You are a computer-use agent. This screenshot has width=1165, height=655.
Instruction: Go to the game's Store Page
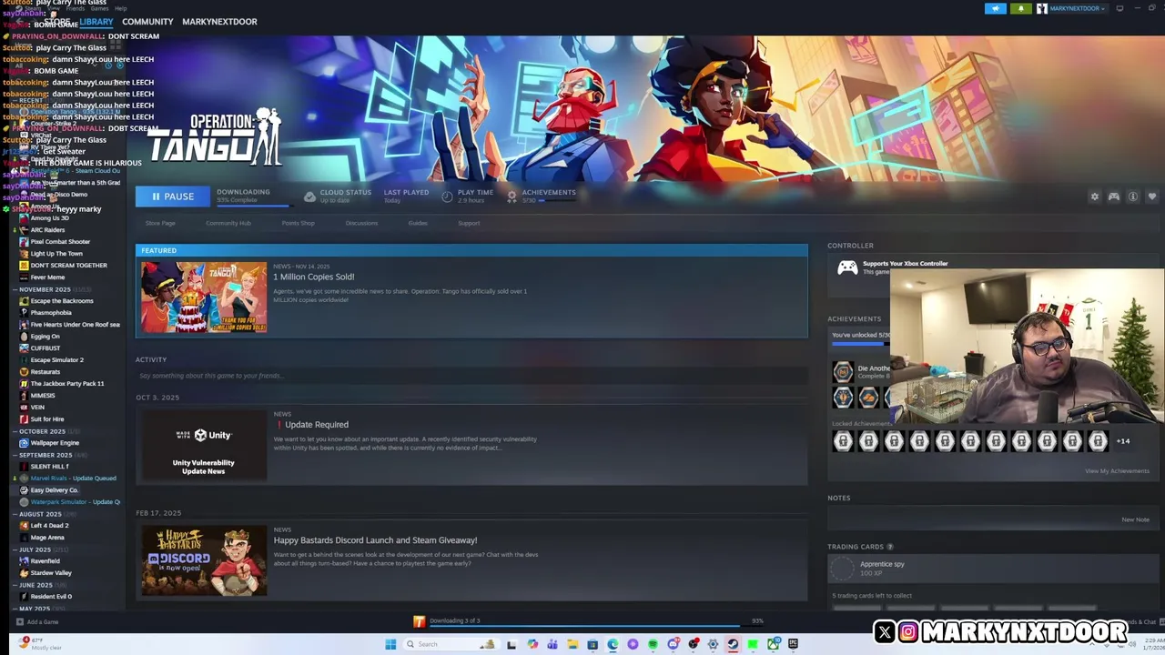point(160,223)
